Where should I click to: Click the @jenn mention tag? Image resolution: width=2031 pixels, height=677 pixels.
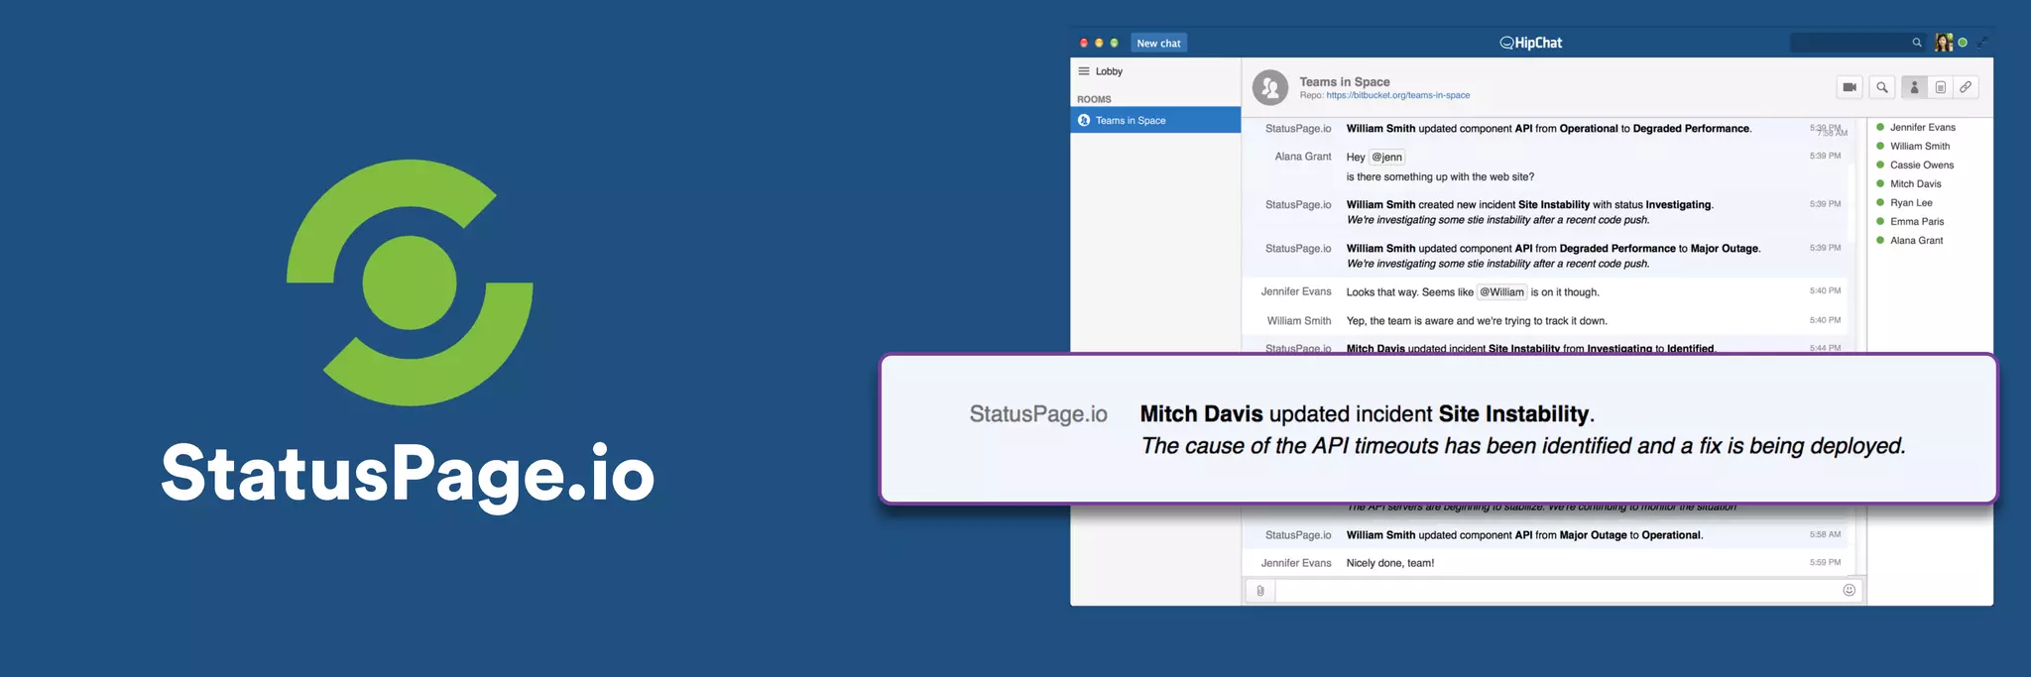pos(1386,157)
